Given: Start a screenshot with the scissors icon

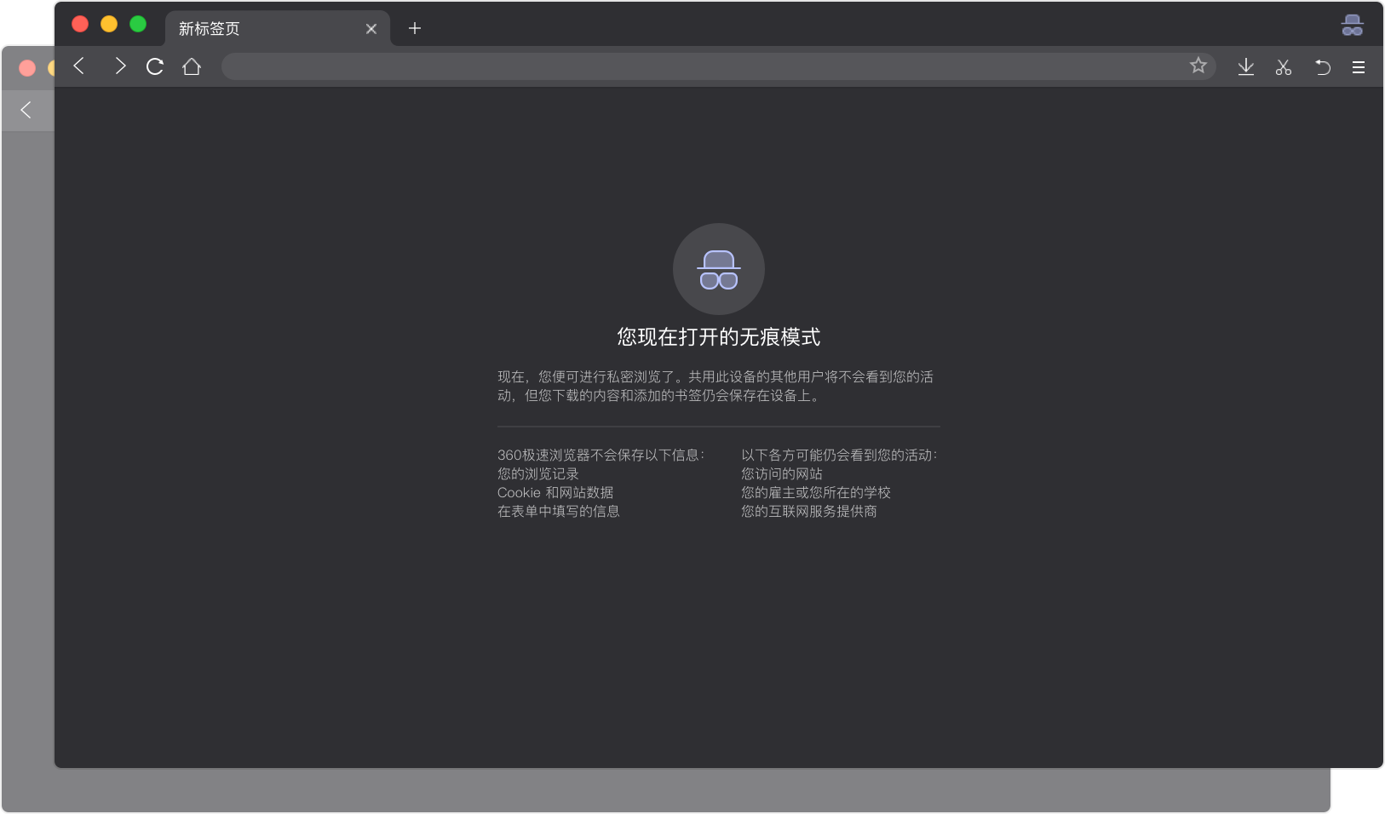Looking at the screenshot, I should click(x=1284, y=66).
